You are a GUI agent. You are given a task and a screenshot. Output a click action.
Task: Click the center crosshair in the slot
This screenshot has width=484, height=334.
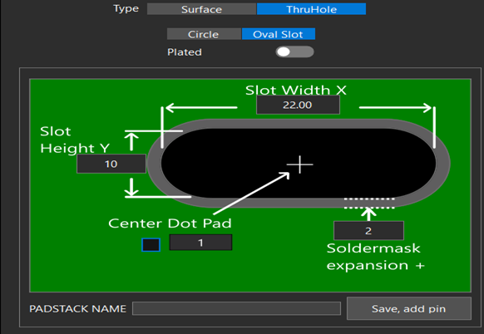pyautogui.click(x=299, y=165)
